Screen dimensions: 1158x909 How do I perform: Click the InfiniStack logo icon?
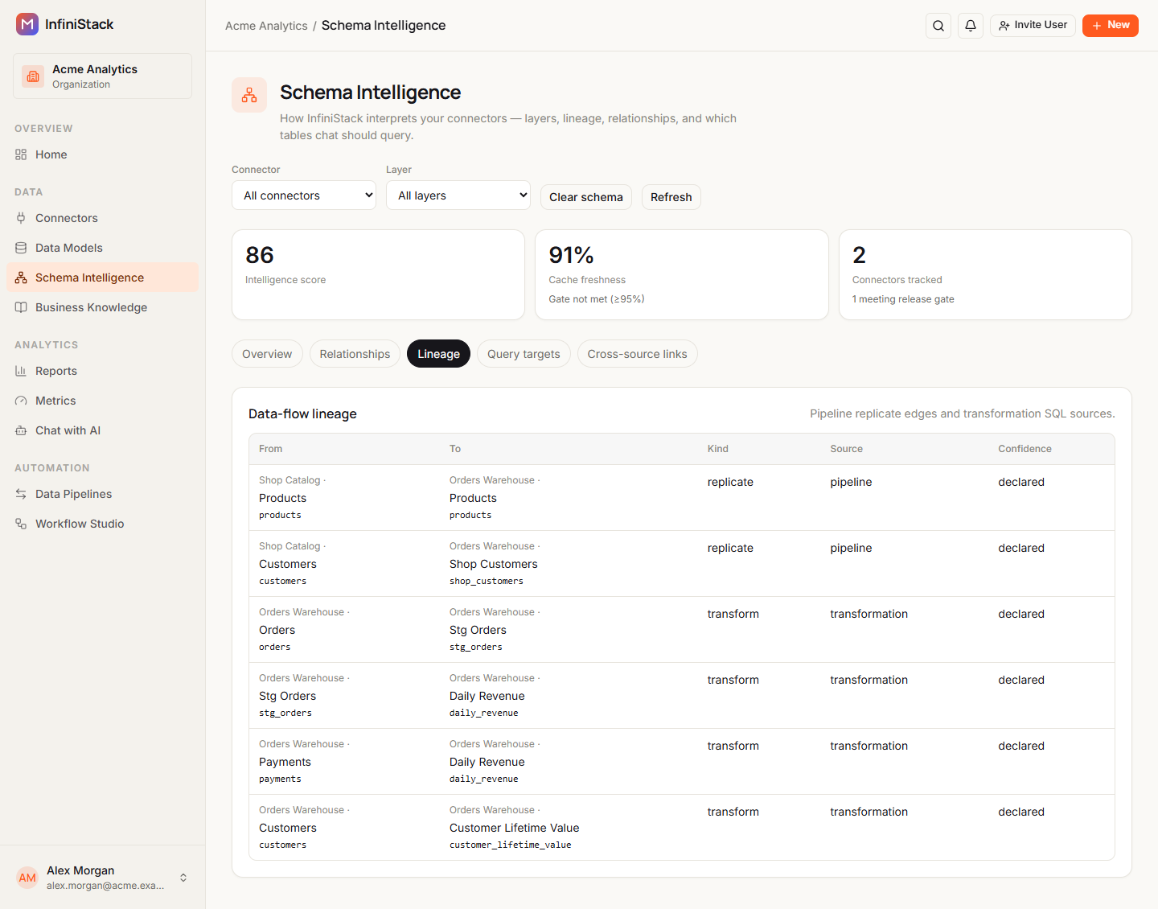pyautogui.click(x=27, y=24)
